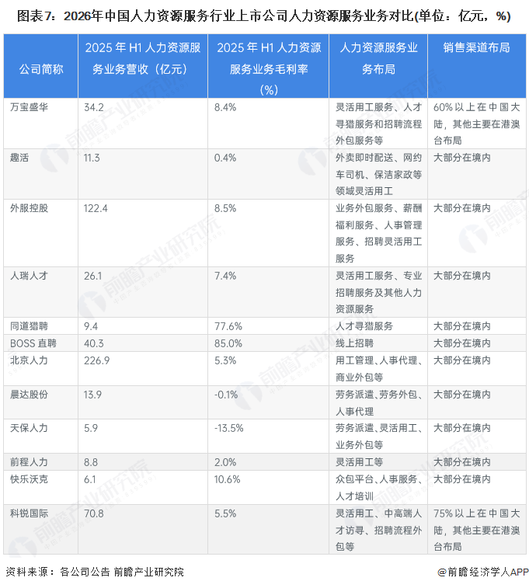529x588 pixels.
Task: Click the gross margin 5.5%
Action: (225, 513)
